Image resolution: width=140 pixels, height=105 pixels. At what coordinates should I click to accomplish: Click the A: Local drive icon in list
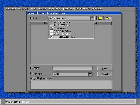[51, 28]
